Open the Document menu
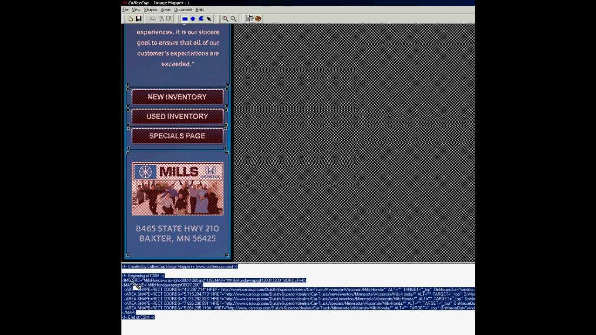Screen dimensions: 596x335 [x=183, y=10]
